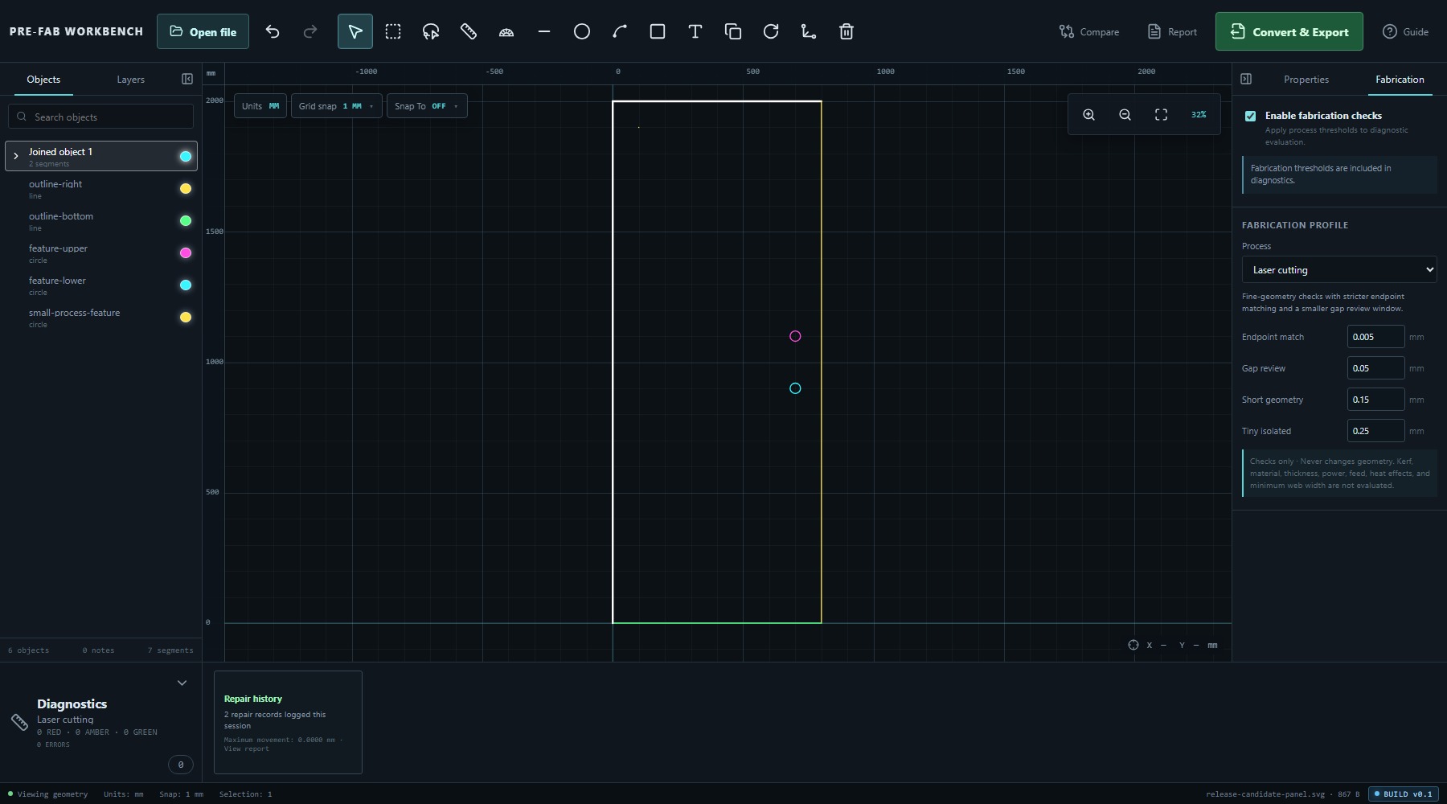
Task: Click the delete trash icon
Action: pos(846,31)
